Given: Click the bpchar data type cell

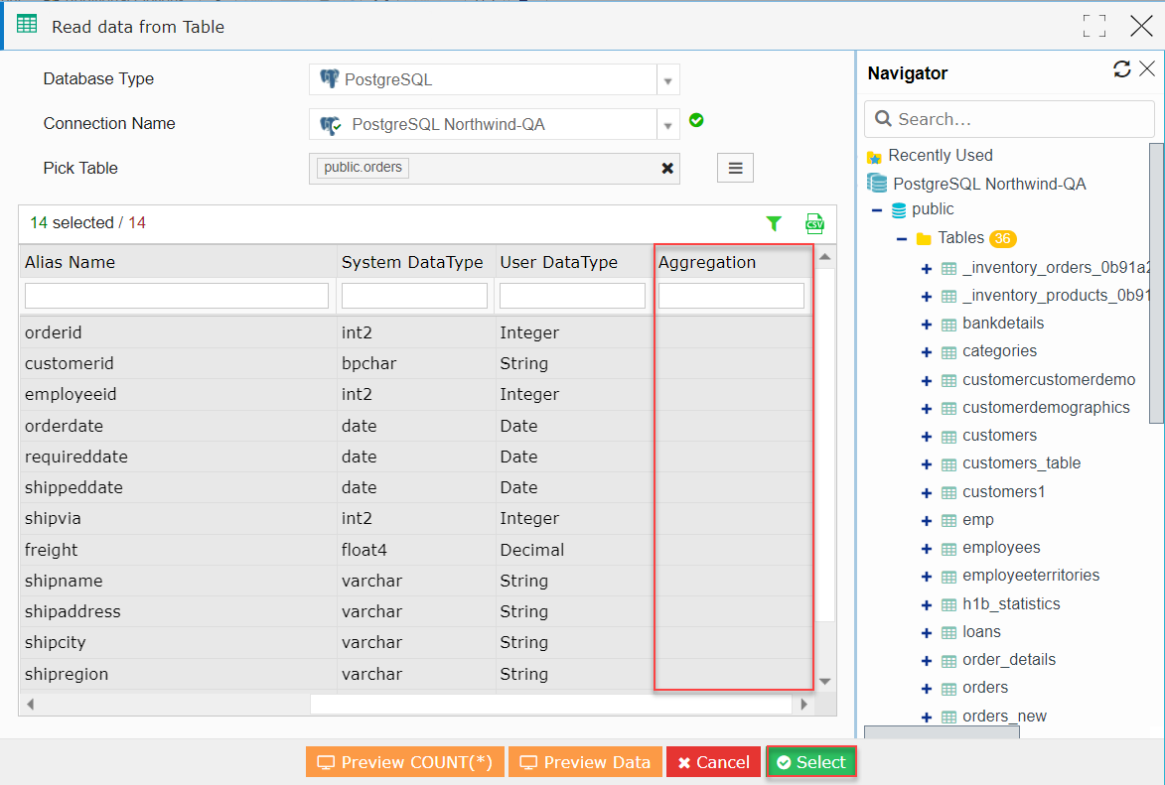Looking at the screenshot, I should (416, 364).
